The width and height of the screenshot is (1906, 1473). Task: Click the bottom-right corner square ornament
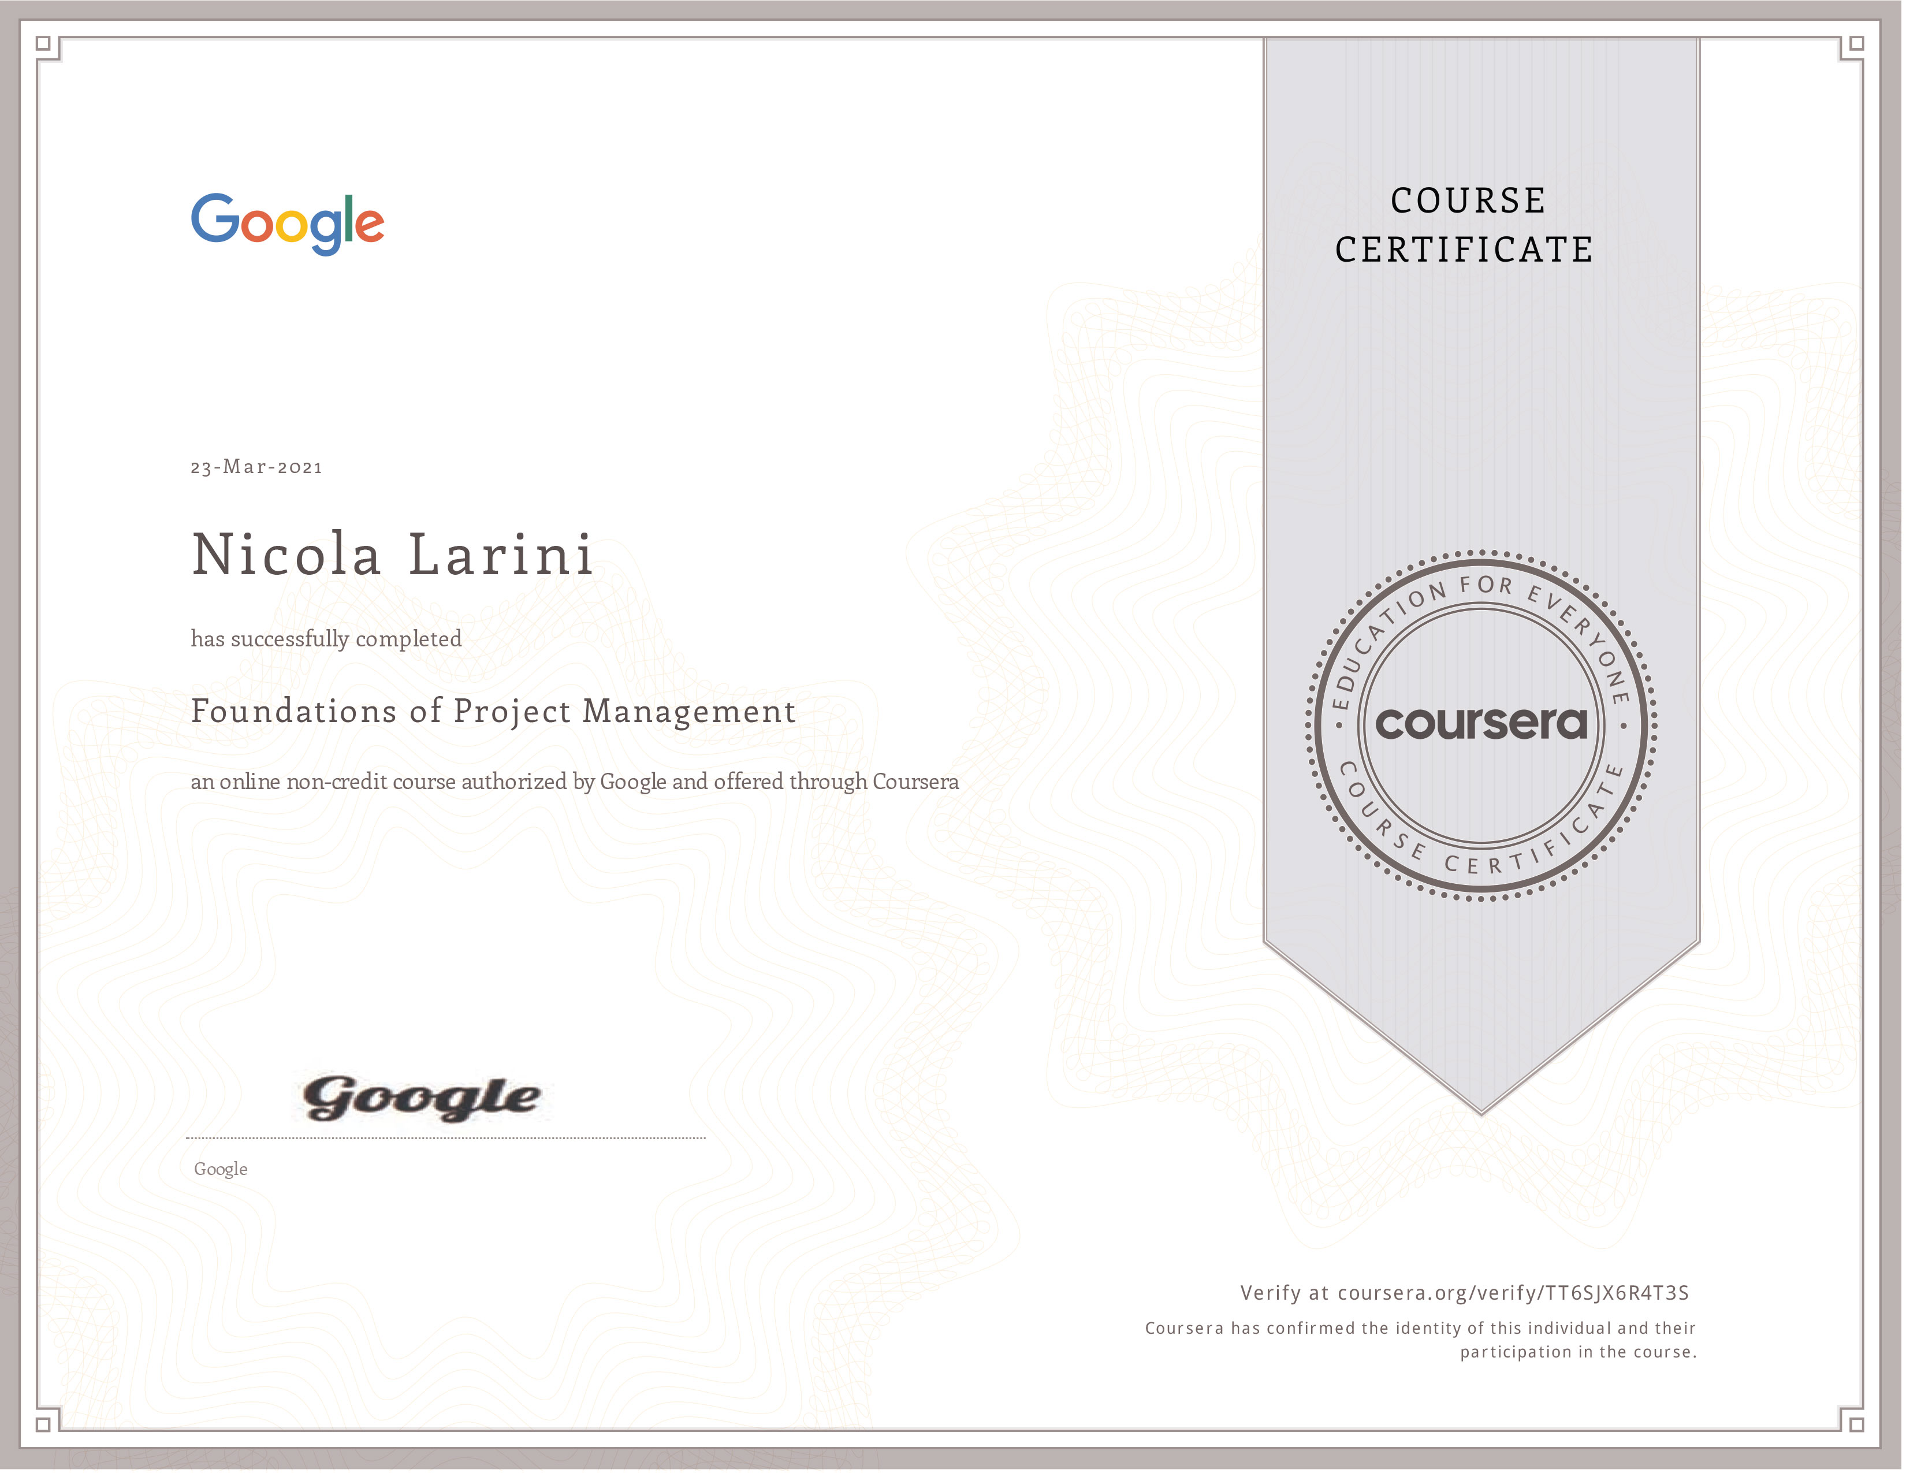coord(1856,1424)
